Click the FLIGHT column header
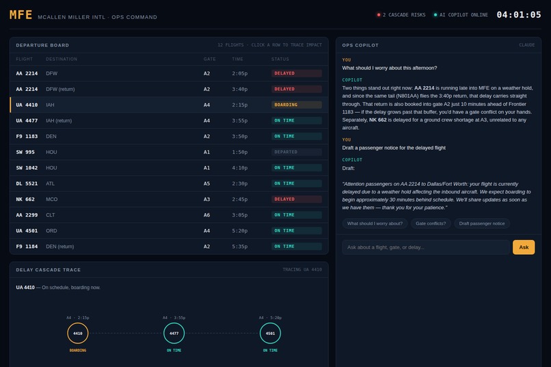Viewport: 551px width, 367px height. coord(24,59)
